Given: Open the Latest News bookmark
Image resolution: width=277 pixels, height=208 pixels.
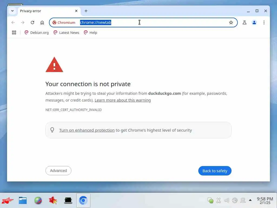Looking at the screenshot, I should (67, 32).
